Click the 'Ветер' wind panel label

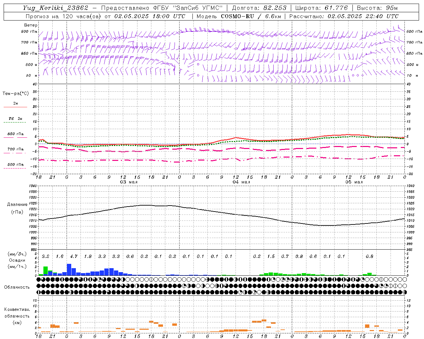[30, 25]
